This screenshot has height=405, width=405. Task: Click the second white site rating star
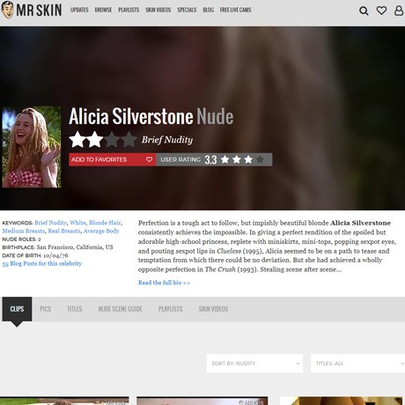[95, 139]
